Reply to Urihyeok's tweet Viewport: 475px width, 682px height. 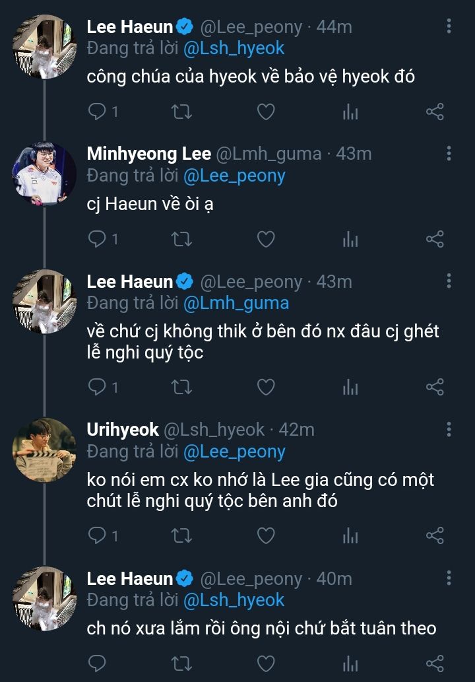point(97,535)
